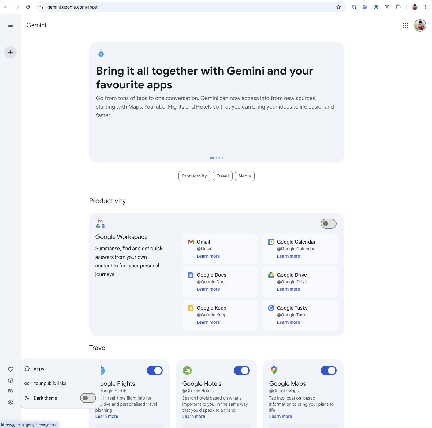Disable the Google Hotels toggle
Viewport: 432px width, 428px height.
click(x=241, y=370)
